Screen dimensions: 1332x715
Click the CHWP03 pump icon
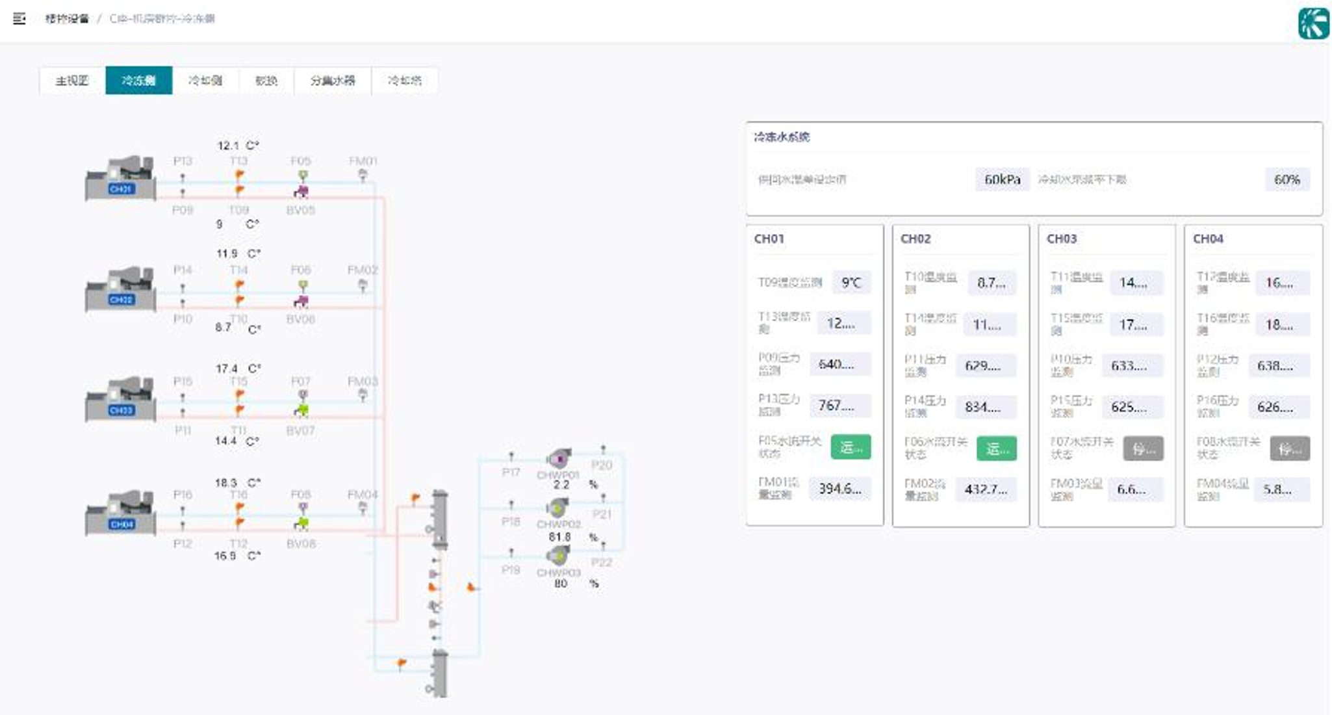coord(557,556)
